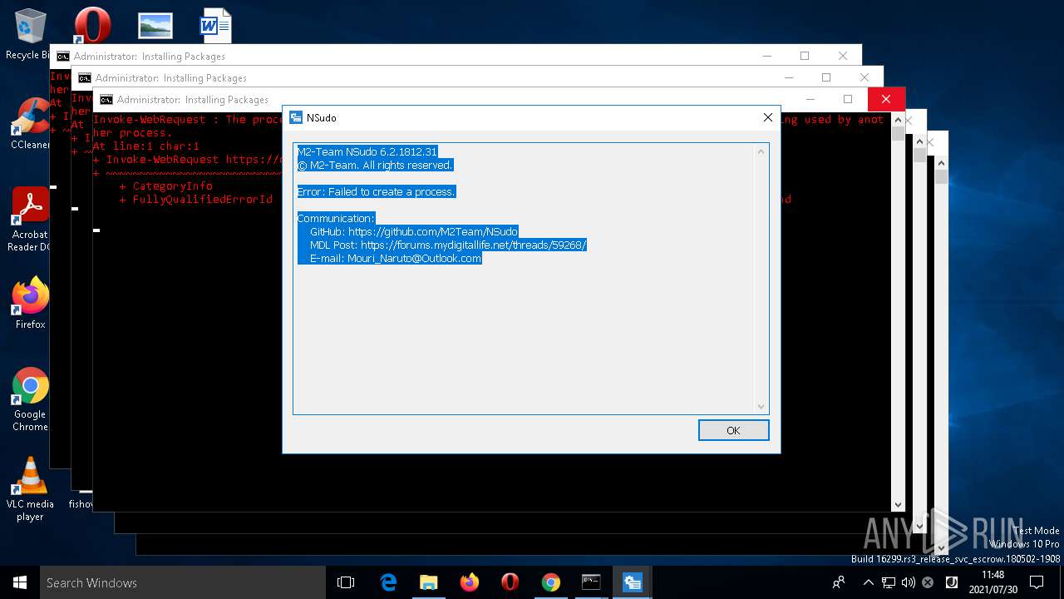Viewport: 1064px width, 599px height.
Task: Open Acrobat Reader DC desktop shortcut
Action: tap(30, 220)
